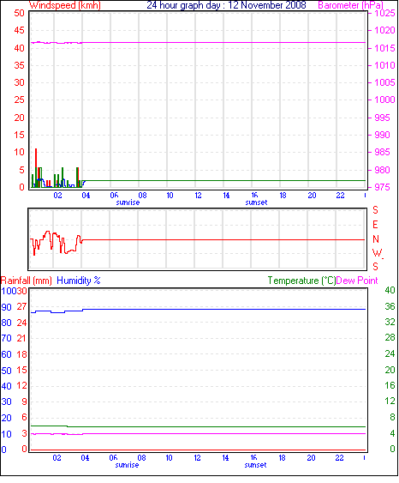Screen dimensions: 399x483
Task: Click the sunset marker under the bottom graph
Action: (255, 465)
